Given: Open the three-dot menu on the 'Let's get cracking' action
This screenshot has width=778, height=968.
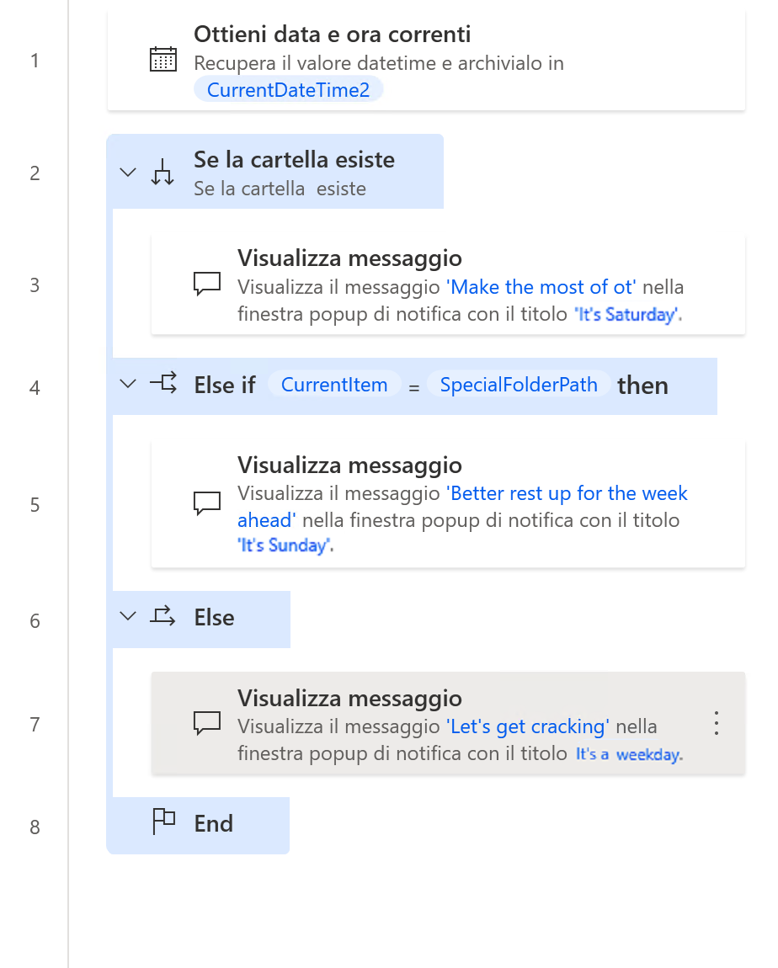Looking at the screenshot, I should 717,722.
